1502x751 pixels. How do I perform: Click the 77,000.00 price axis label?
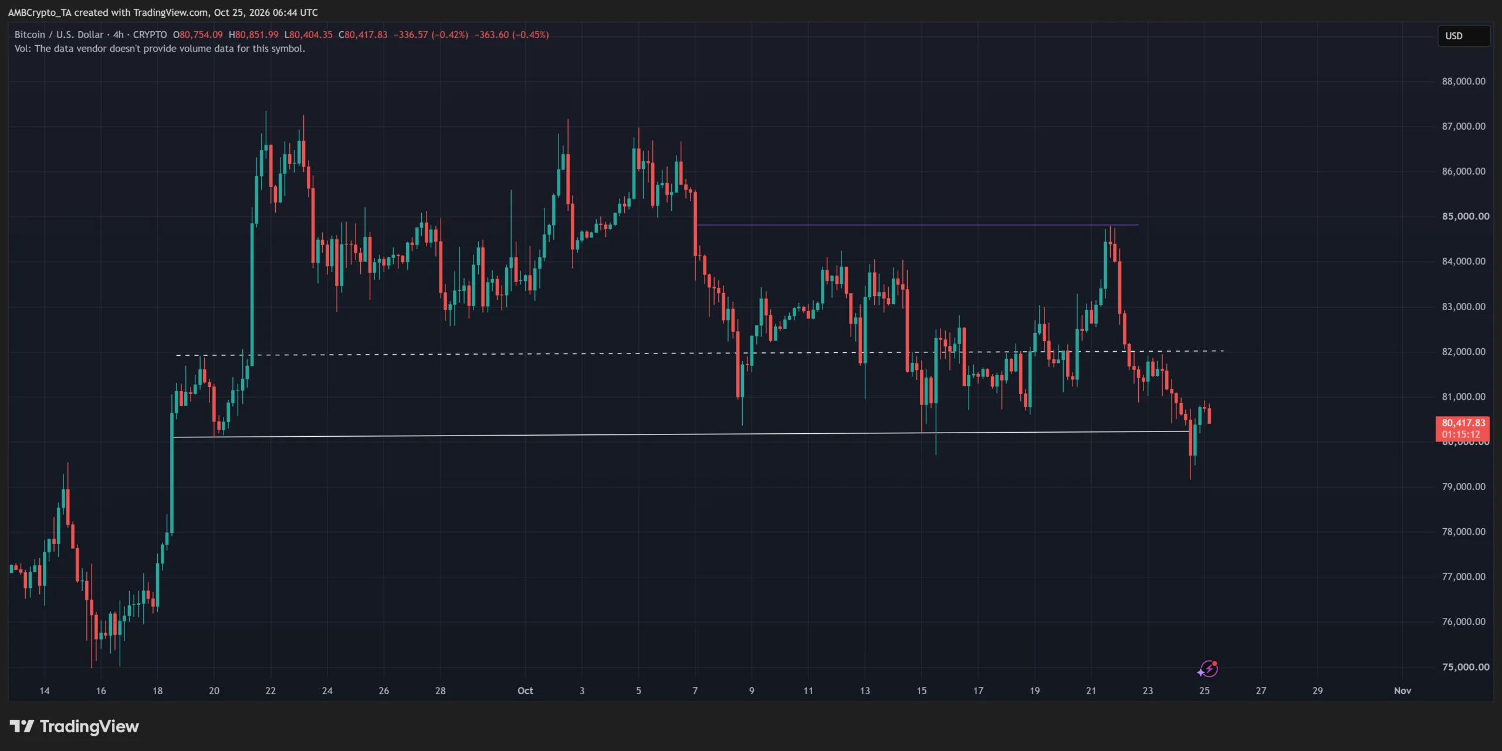tap(1463, 577)
